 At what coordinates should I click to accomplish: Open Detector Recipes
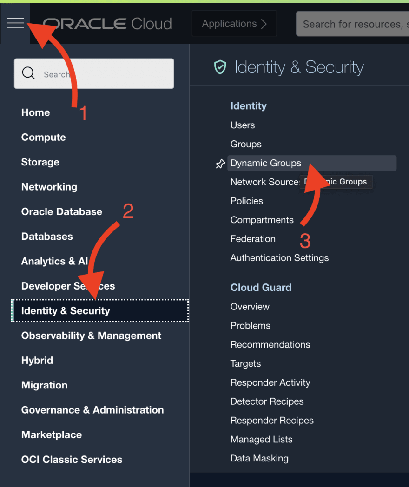tap(267, 401)
